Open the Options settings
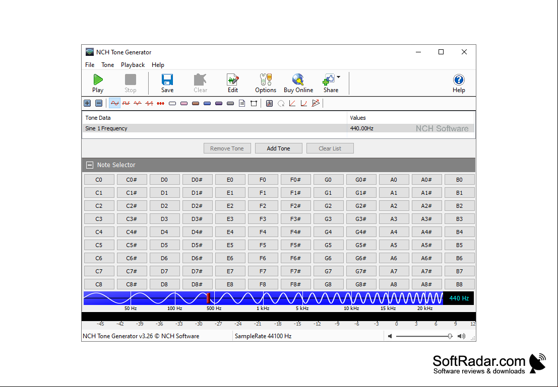Viewport: 558px width, 387px height. [266, 84]
